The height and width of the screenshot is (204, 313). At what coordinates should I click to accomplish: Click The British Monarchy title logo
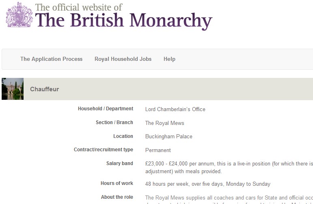coord(124,21)
